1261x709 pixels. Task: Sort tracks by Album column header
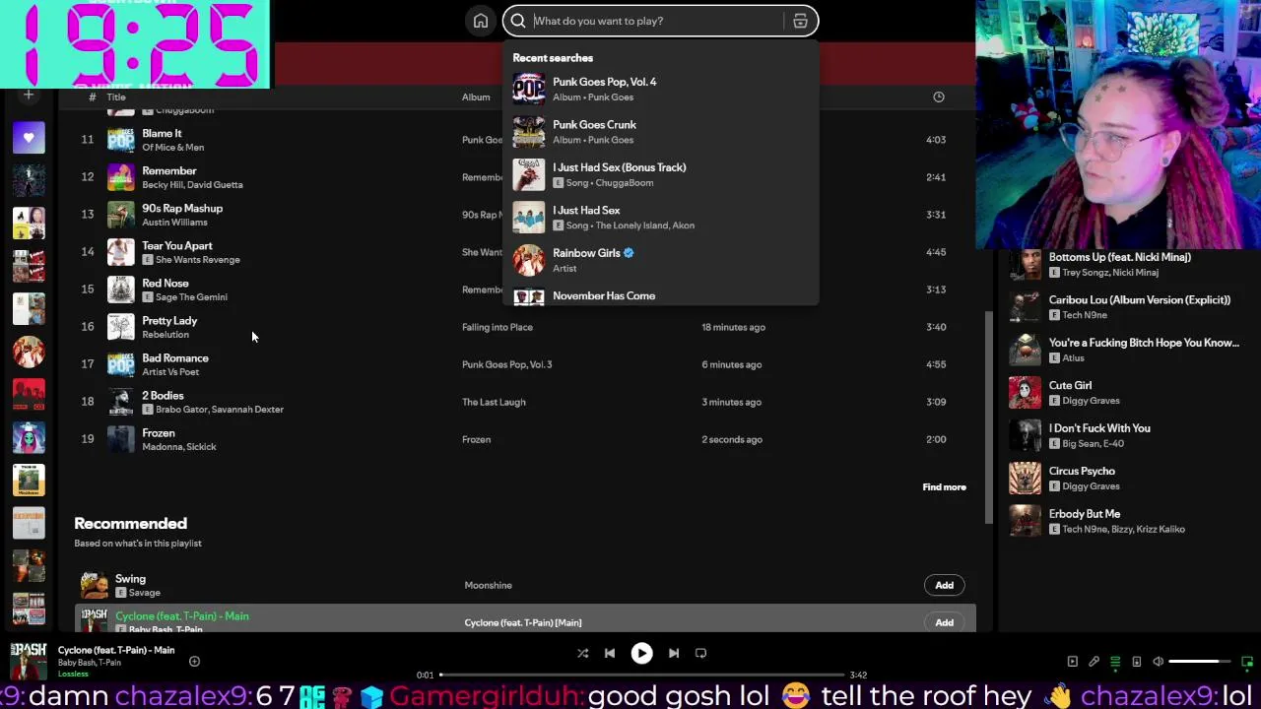(x=476, y=97)
